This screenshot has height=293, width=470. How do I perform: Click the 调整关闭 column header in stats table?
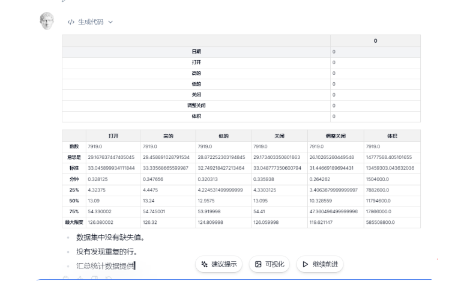[x=334, y=136]
